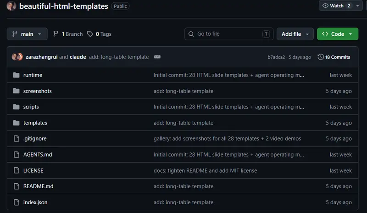Screen dimensions: 367x213
Task: Click 'last week' on LICENSE row
Action: click(x=340, y=170)
